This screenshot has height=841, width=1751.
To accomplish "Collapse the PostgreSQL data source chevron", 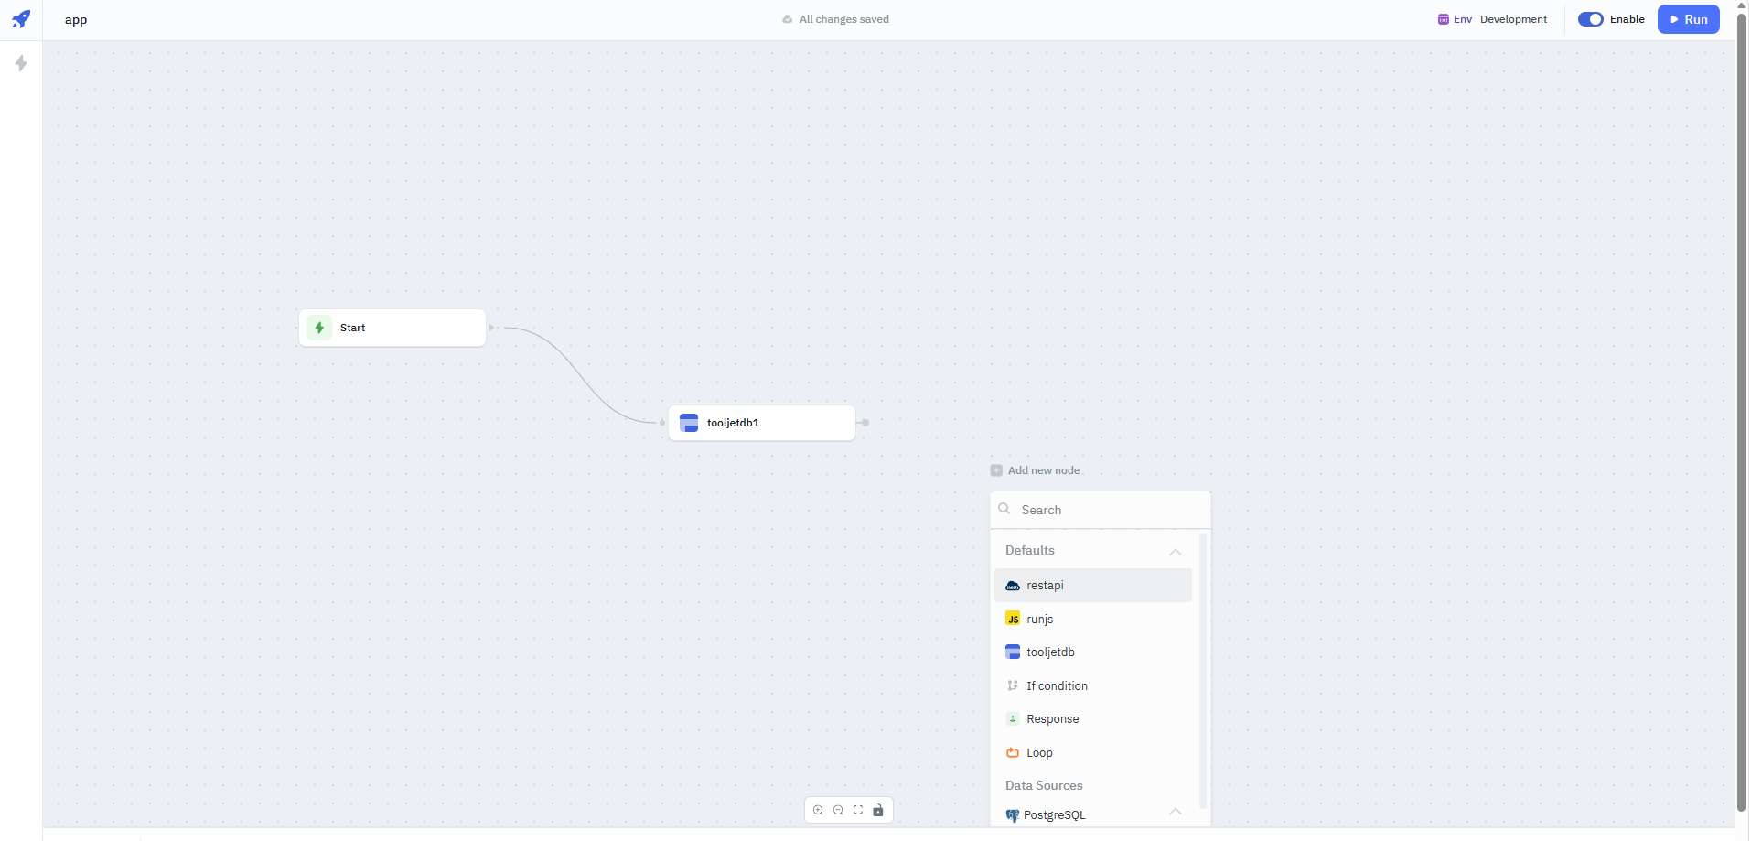I will tap(1176, 811).
